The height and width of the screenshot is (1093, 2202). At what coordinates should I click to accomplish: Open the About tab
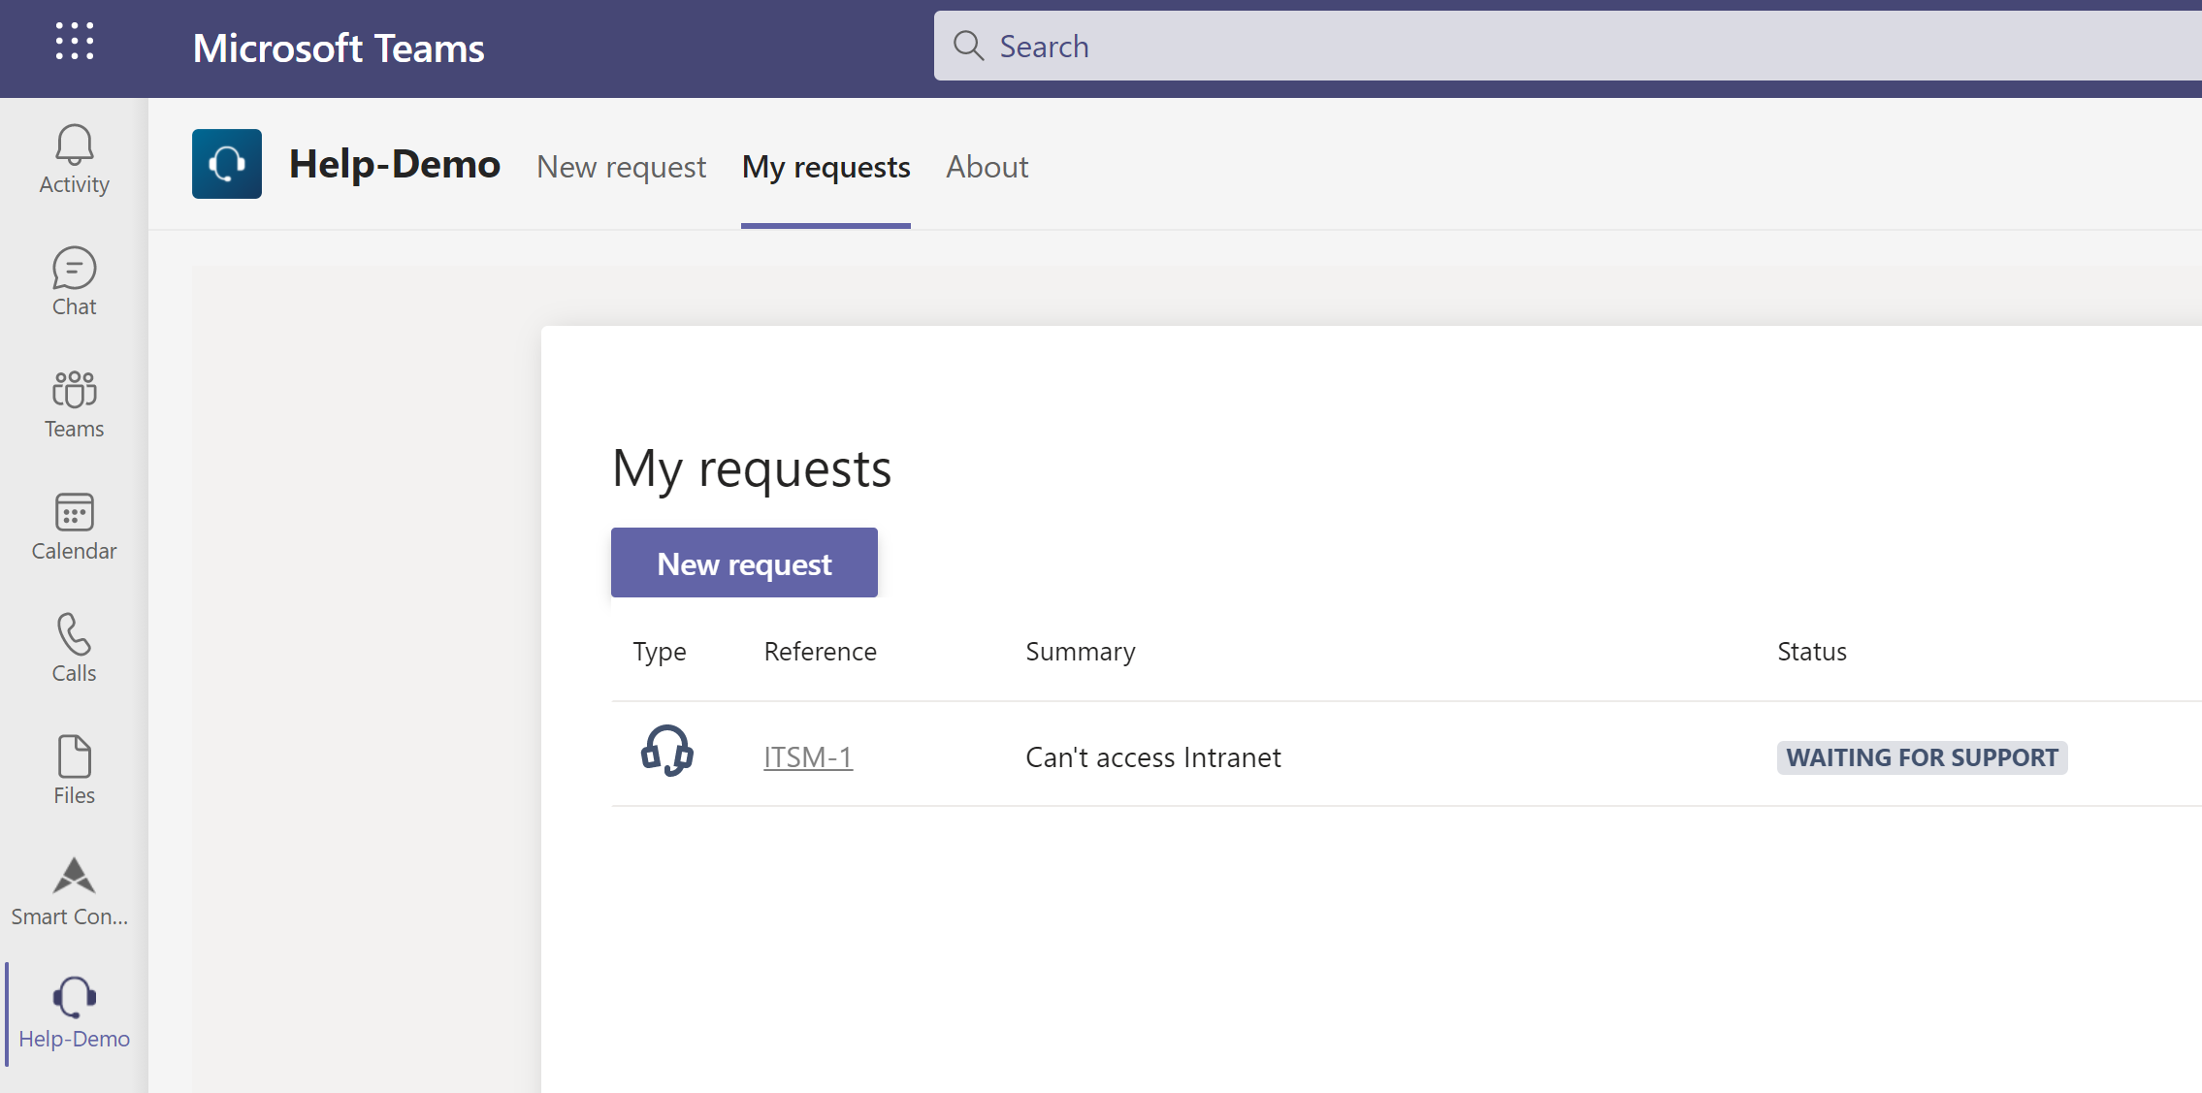987,167
